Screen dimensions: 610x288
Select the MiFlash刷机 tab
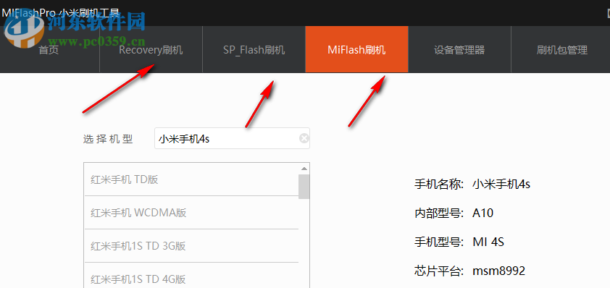tap(356, 49)
